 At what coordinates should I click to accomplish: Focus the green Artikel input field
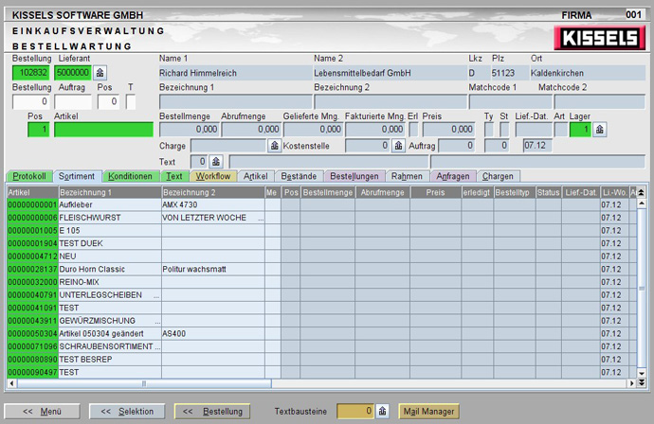click(x=103, y=130)
